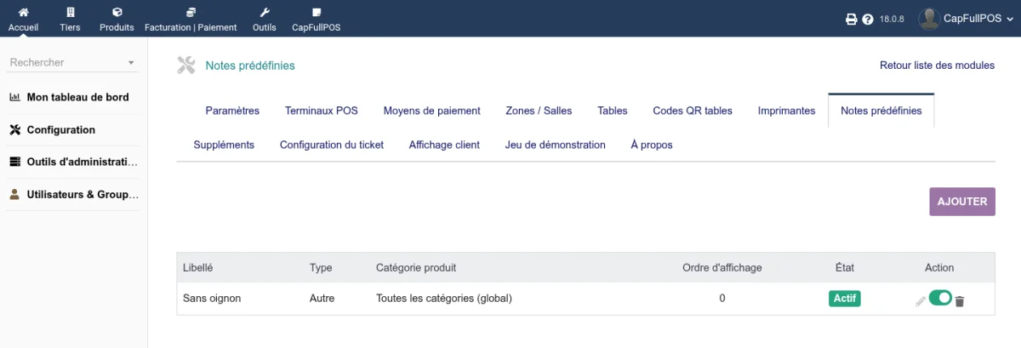Click the AJOUTER button
The height and width of the screenshot is (348, 1021).
962,202
